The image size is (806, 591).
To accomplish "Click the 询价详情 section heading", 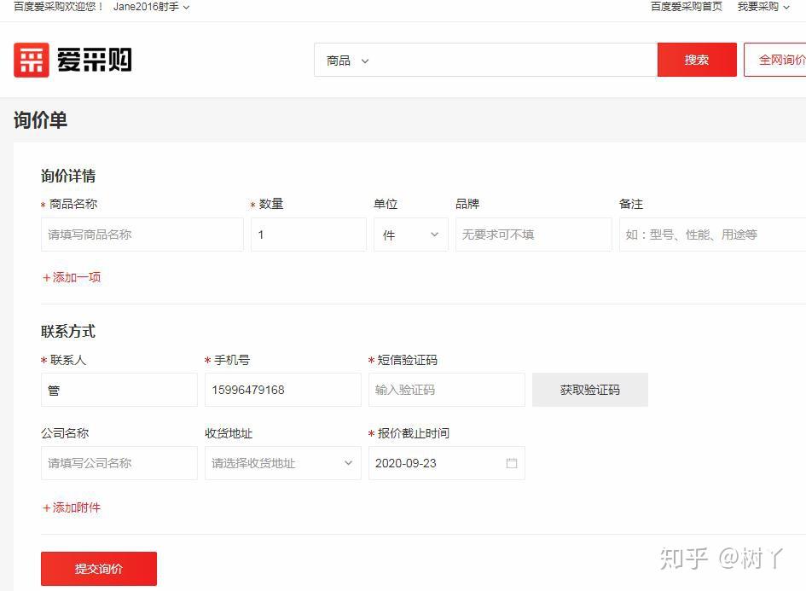I will pyautogui.click(x=68, y=176).
